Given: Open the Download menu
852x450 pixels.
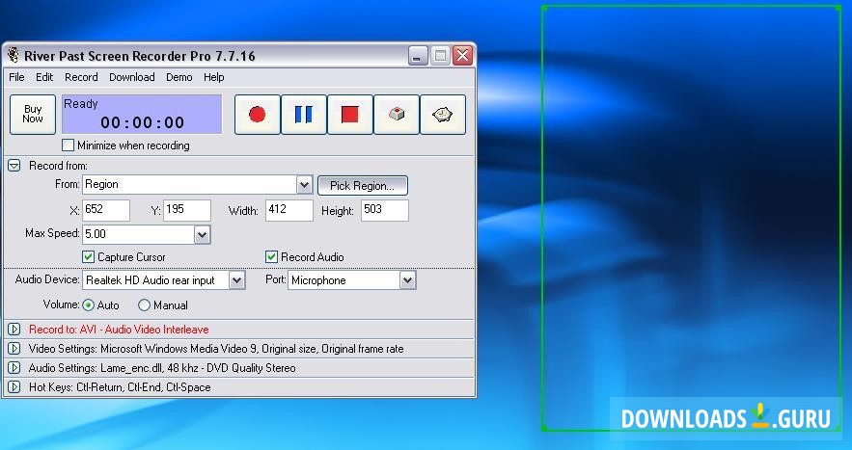Looking at the screenshot, I should tap(131, 77).
